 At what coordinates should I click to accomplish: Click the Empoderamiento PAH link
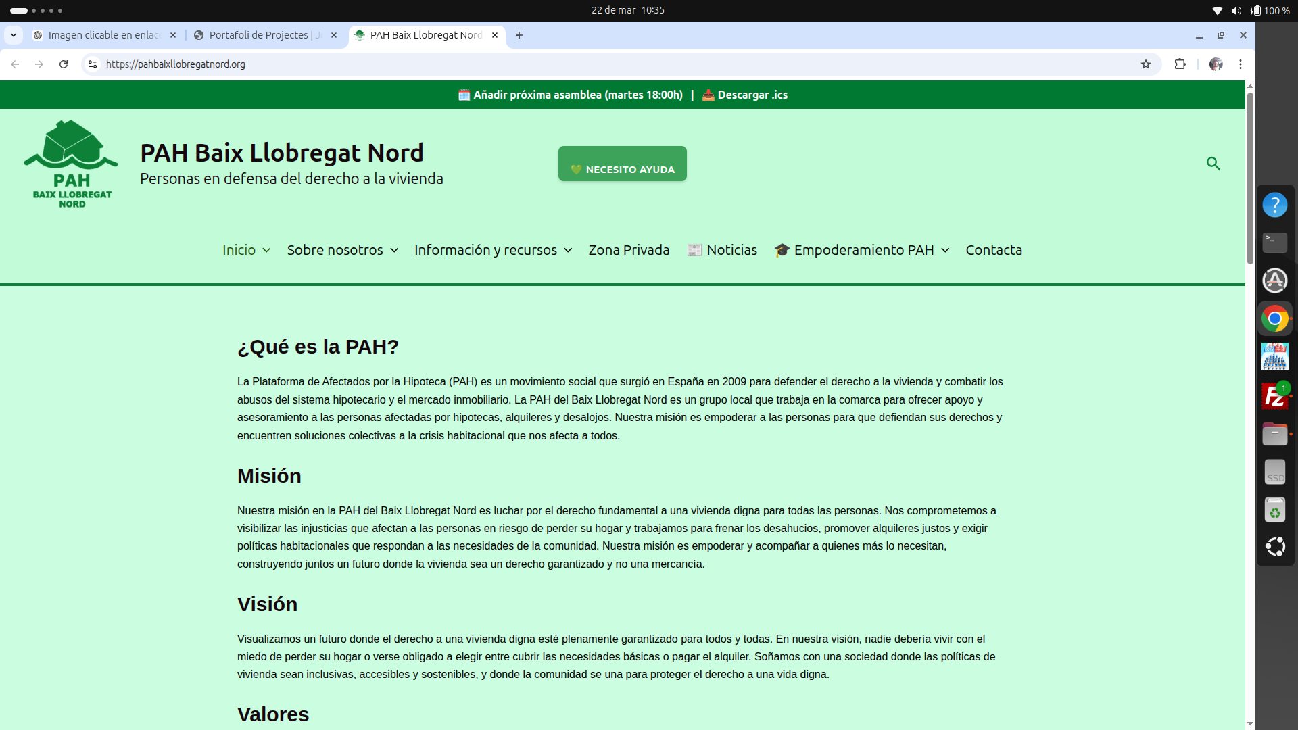click(x=855, y=250)
